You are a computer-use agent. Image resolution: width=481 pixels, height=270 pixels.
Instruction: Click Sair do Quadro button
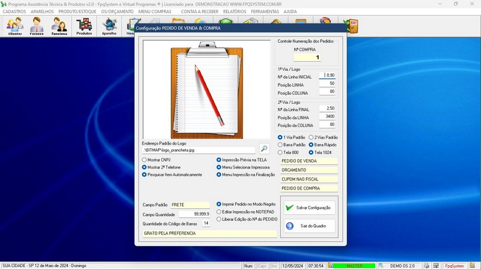click(x=309, y=226)
